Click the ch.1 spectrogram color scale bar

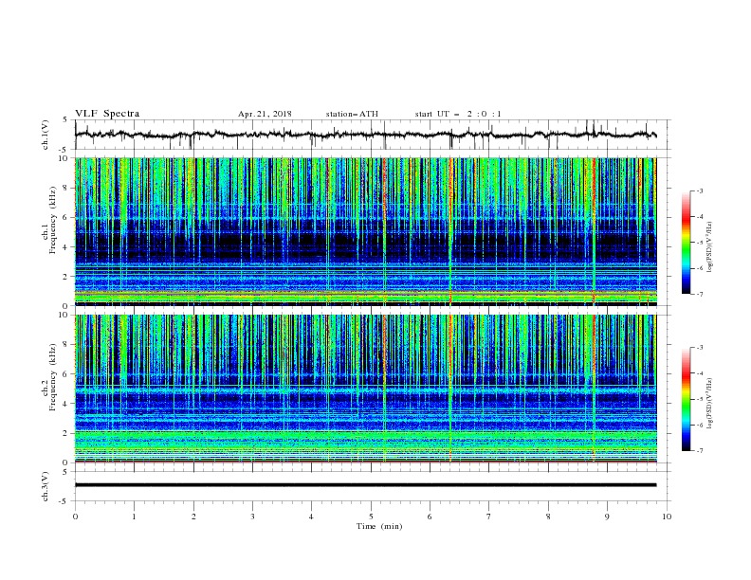pos(686,243)
